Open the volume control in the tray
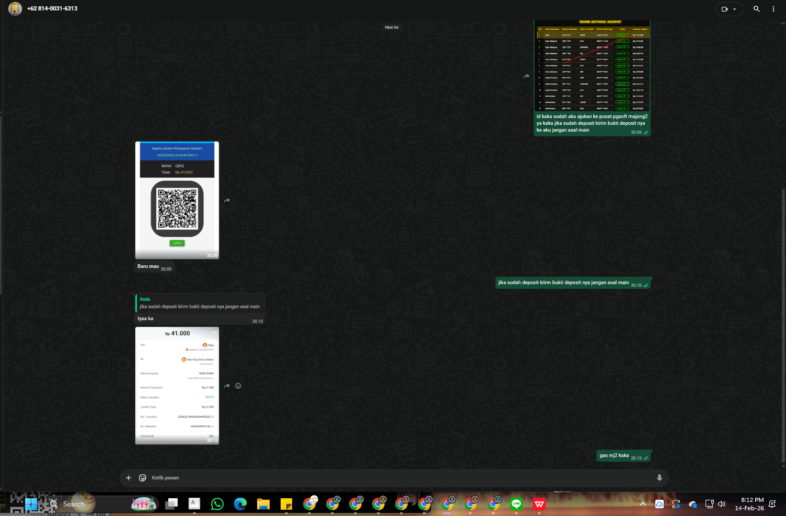 (x=722, y=504)
